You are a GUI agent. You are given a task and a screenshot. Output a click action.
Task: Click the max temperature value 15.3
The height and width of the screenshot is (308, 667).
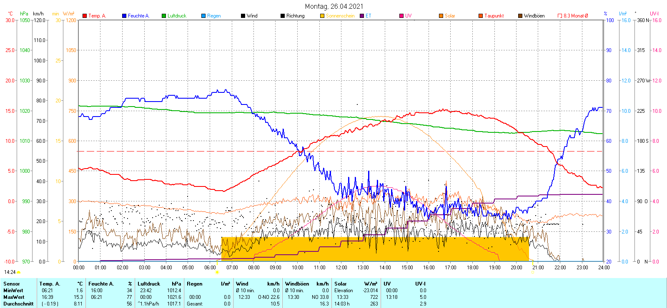[79, 297]
